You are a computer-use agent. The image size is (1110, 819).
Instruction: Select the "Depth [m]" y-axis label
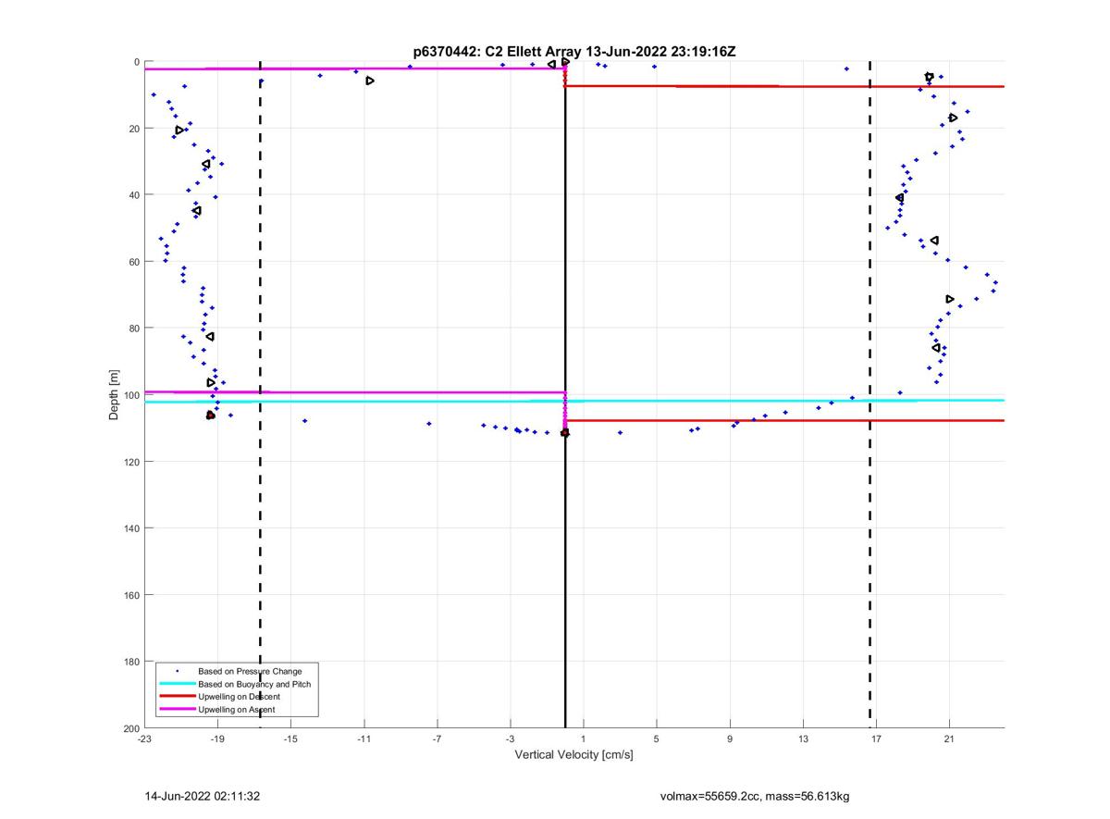tap(114, 394)
